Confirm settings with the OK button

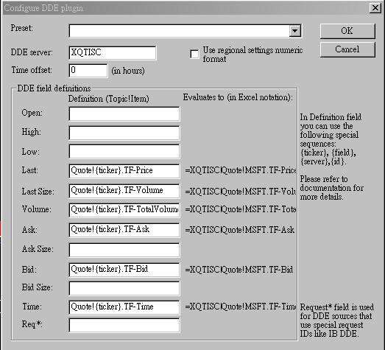click(x=347, y=31)
